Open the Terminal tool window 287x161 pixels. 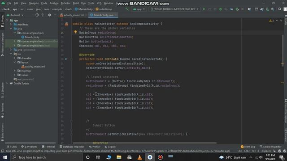pos(48,147)
